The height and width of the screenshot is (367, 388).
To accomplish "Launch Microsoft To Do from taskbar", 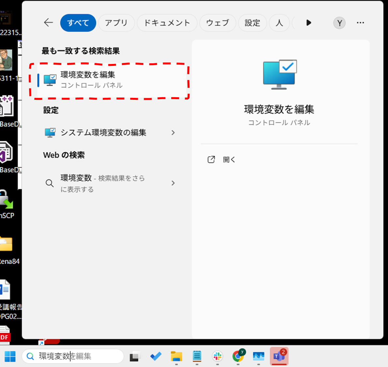I will (x=156, y=357).
